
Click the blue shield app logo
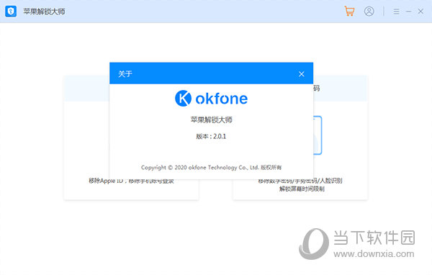click(11, 12)
